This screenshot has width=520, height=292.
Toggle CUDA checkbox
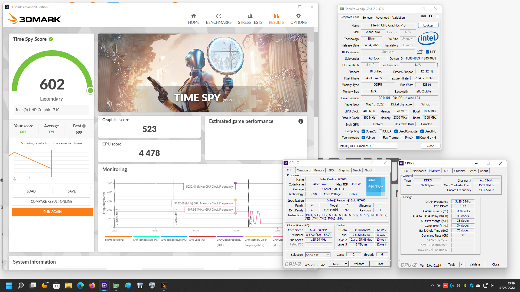tap(381, 131)
